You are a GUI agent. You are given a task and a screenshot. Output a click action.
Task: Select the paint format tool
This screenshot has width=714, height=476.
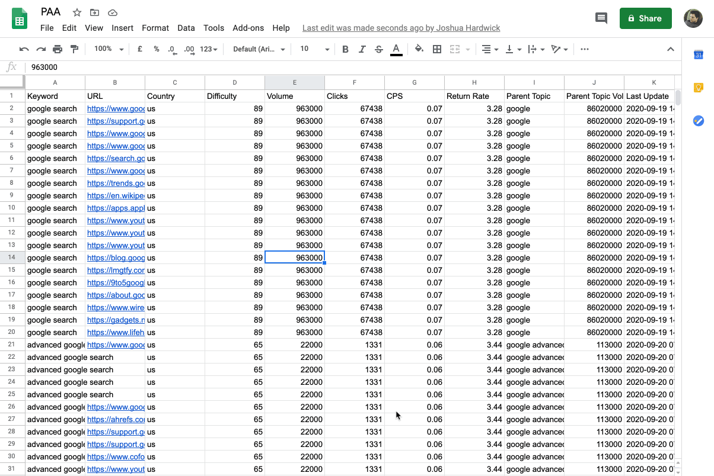coord(75,49)
